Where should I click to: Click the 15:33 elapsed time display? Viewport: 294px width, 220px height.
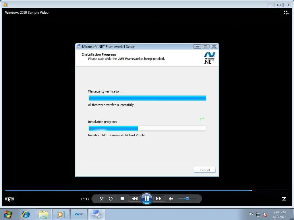(85, 199)
